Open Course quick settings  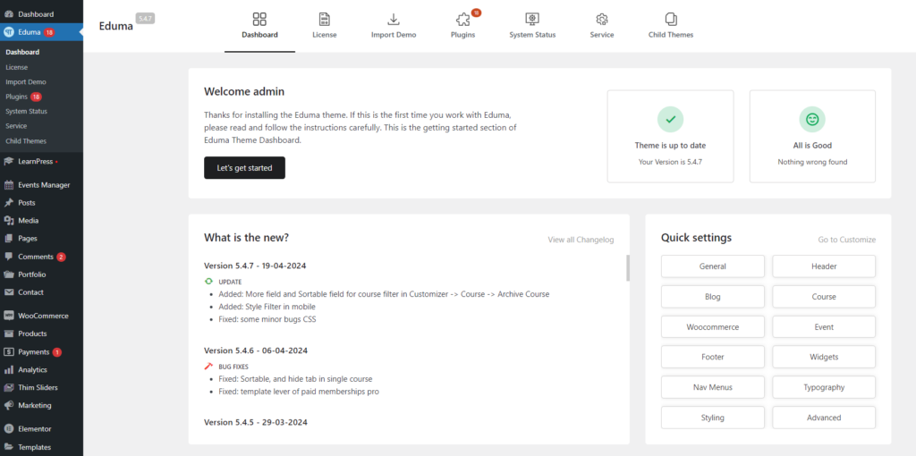tap(824, 297)
